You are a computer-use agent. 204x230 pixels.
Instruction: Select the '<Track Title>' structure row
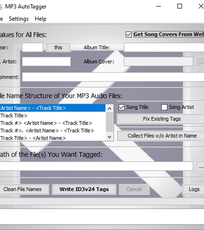point(52,115)
